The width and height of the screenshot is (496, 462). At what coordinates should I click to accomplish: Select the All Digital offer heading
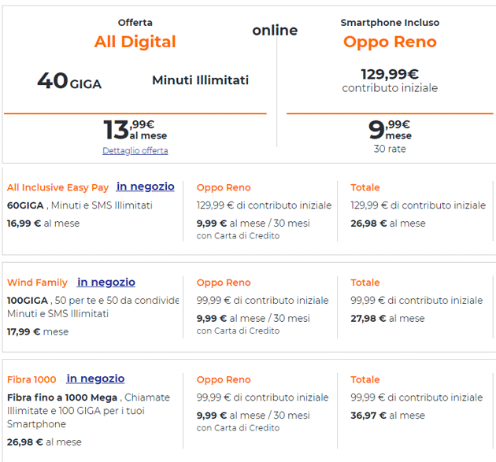[135, 42]
